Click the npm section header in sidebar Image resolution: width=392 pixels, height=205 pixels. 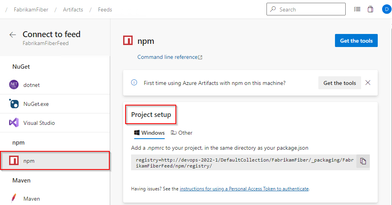pyautogui.click(x=19, y=143)
